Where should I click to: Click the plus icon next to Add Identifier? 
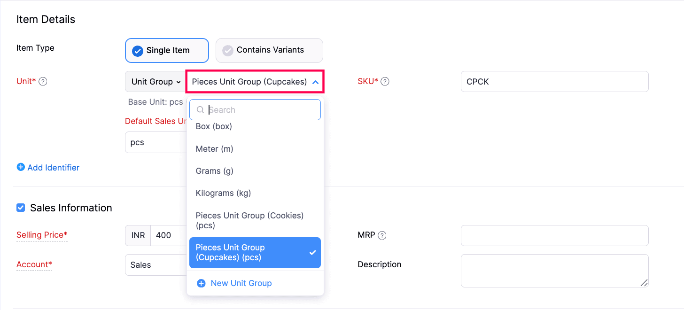[21, 167]
